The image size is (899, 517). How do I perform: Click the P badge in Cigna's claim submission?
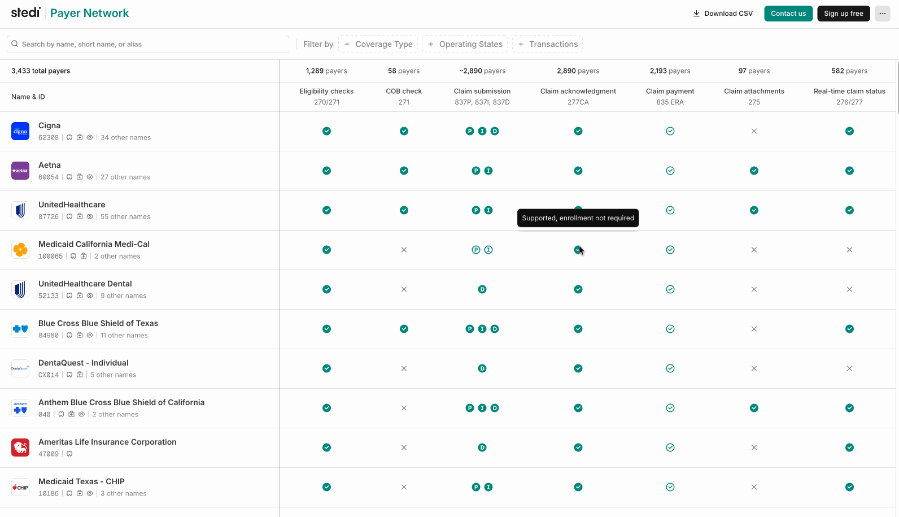pyautogui.click(x=470, y=131)
